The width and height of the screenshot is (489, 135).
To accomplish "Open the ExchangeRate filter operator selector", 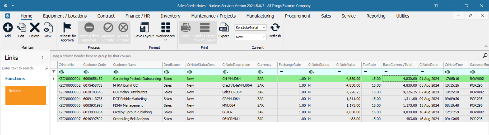I will [x=281, y=72].
